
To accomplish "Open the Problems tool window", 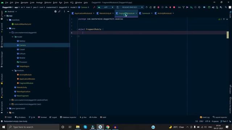I will click(20, 117).
